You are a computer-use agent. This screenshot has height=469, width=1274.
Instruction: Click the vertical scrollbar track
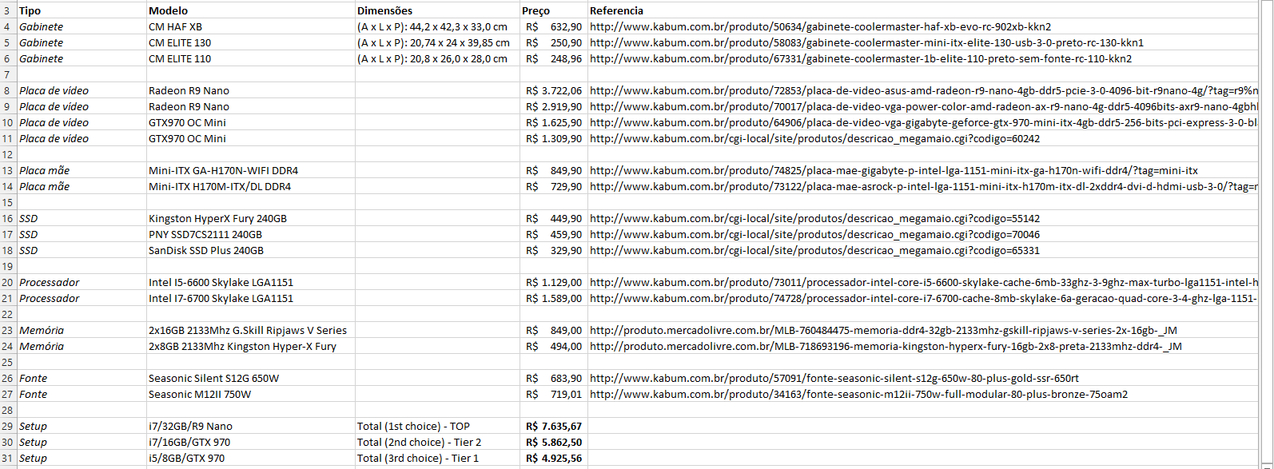1266,240
